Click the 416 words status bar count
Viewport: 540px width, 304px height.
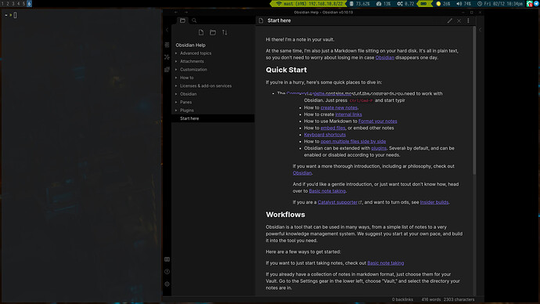[431, 299]
